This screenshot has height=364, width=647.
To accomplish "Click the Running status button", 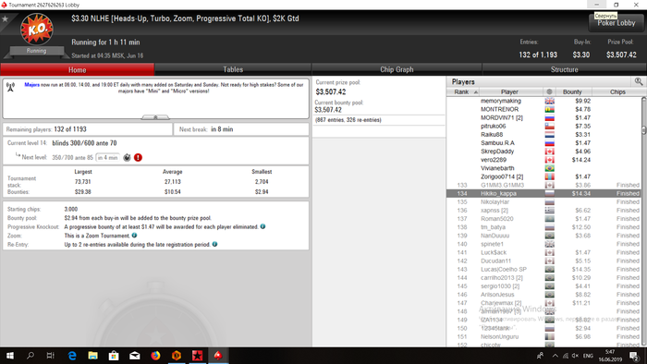I will tap(36, 51).
